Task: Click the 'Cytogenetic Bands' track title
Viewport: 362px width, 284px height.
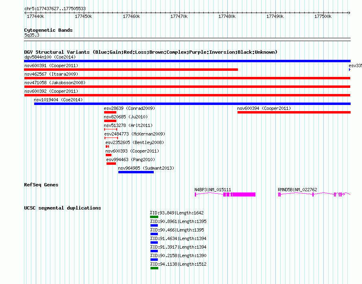Action: tap(48, 30)
